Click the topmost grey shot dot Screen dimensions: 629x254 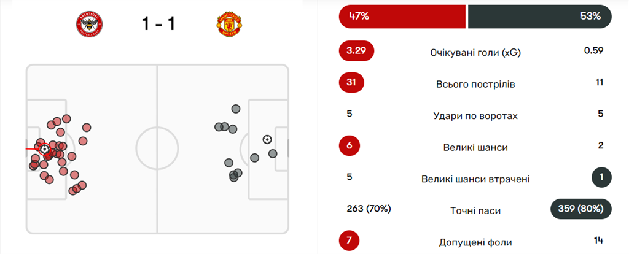pyautogui.click(x=236, y=109)
